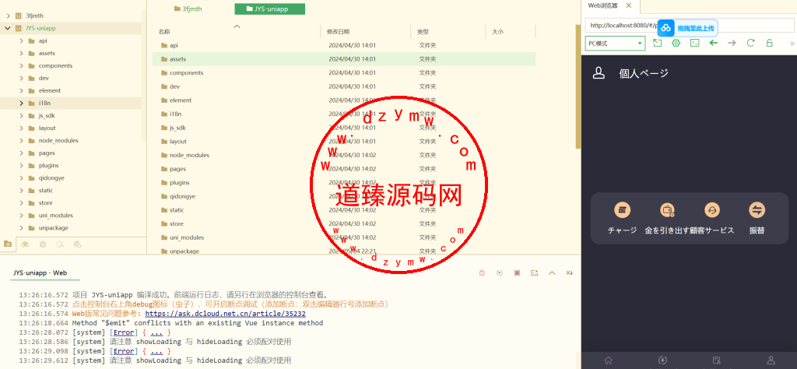The height and width of the screenshot is (369, 797).
Task: Click the new terminal icon in console toolbar
Action: pyautogui.click(x=534, y=273)
